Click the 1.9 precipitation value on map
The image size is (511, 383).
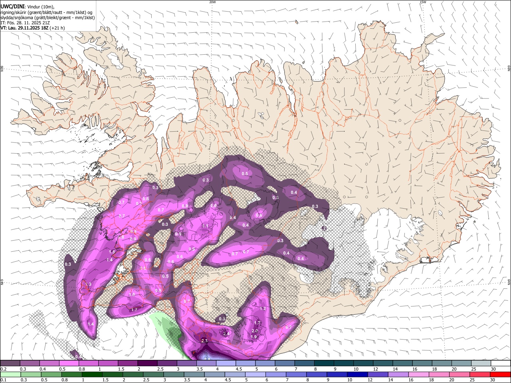pyautogui.click(x=254, y=337)
